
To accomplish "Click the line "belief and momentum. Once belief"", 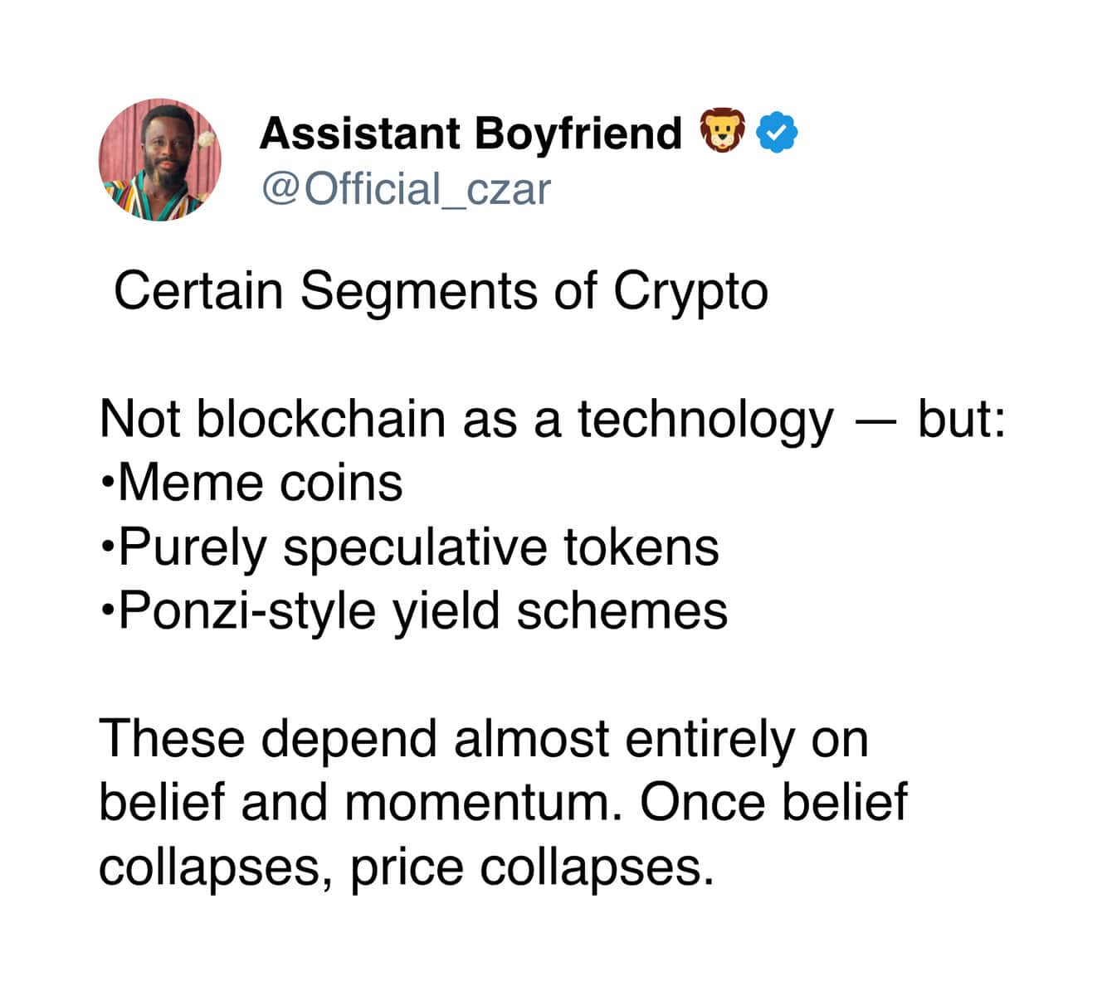I will [503, 803].
